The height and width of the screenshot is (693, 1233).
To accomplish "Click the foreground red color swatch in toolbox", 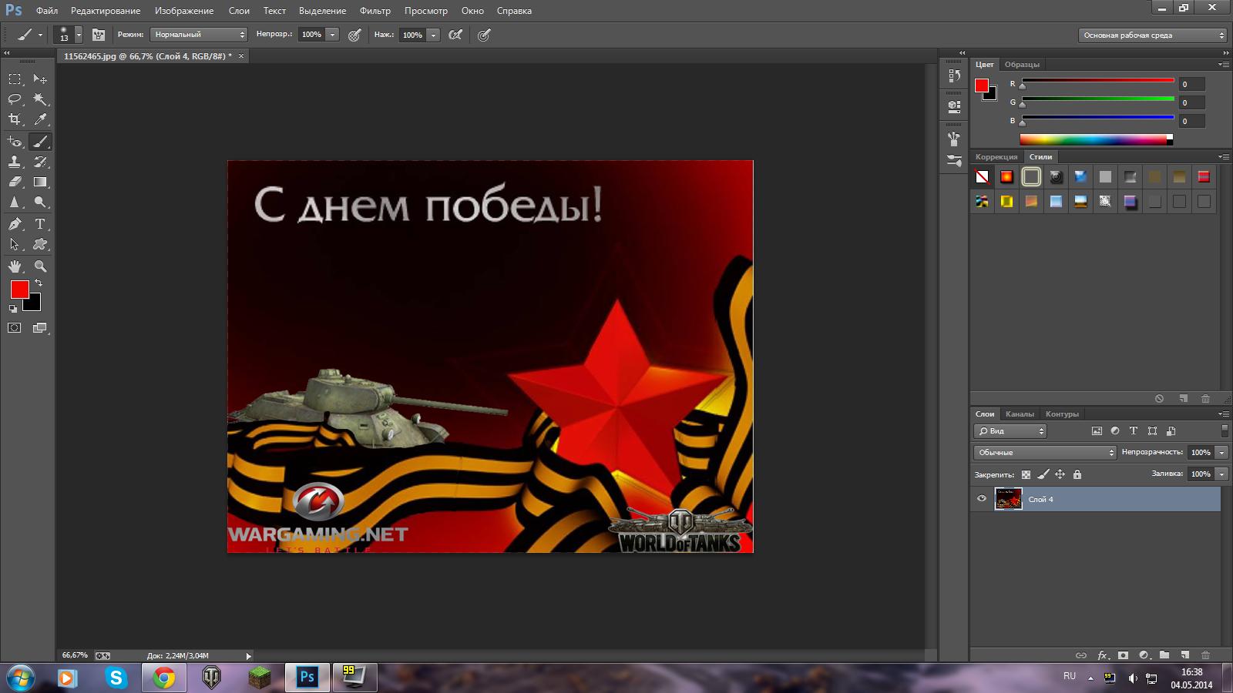I will click(19, 290).
